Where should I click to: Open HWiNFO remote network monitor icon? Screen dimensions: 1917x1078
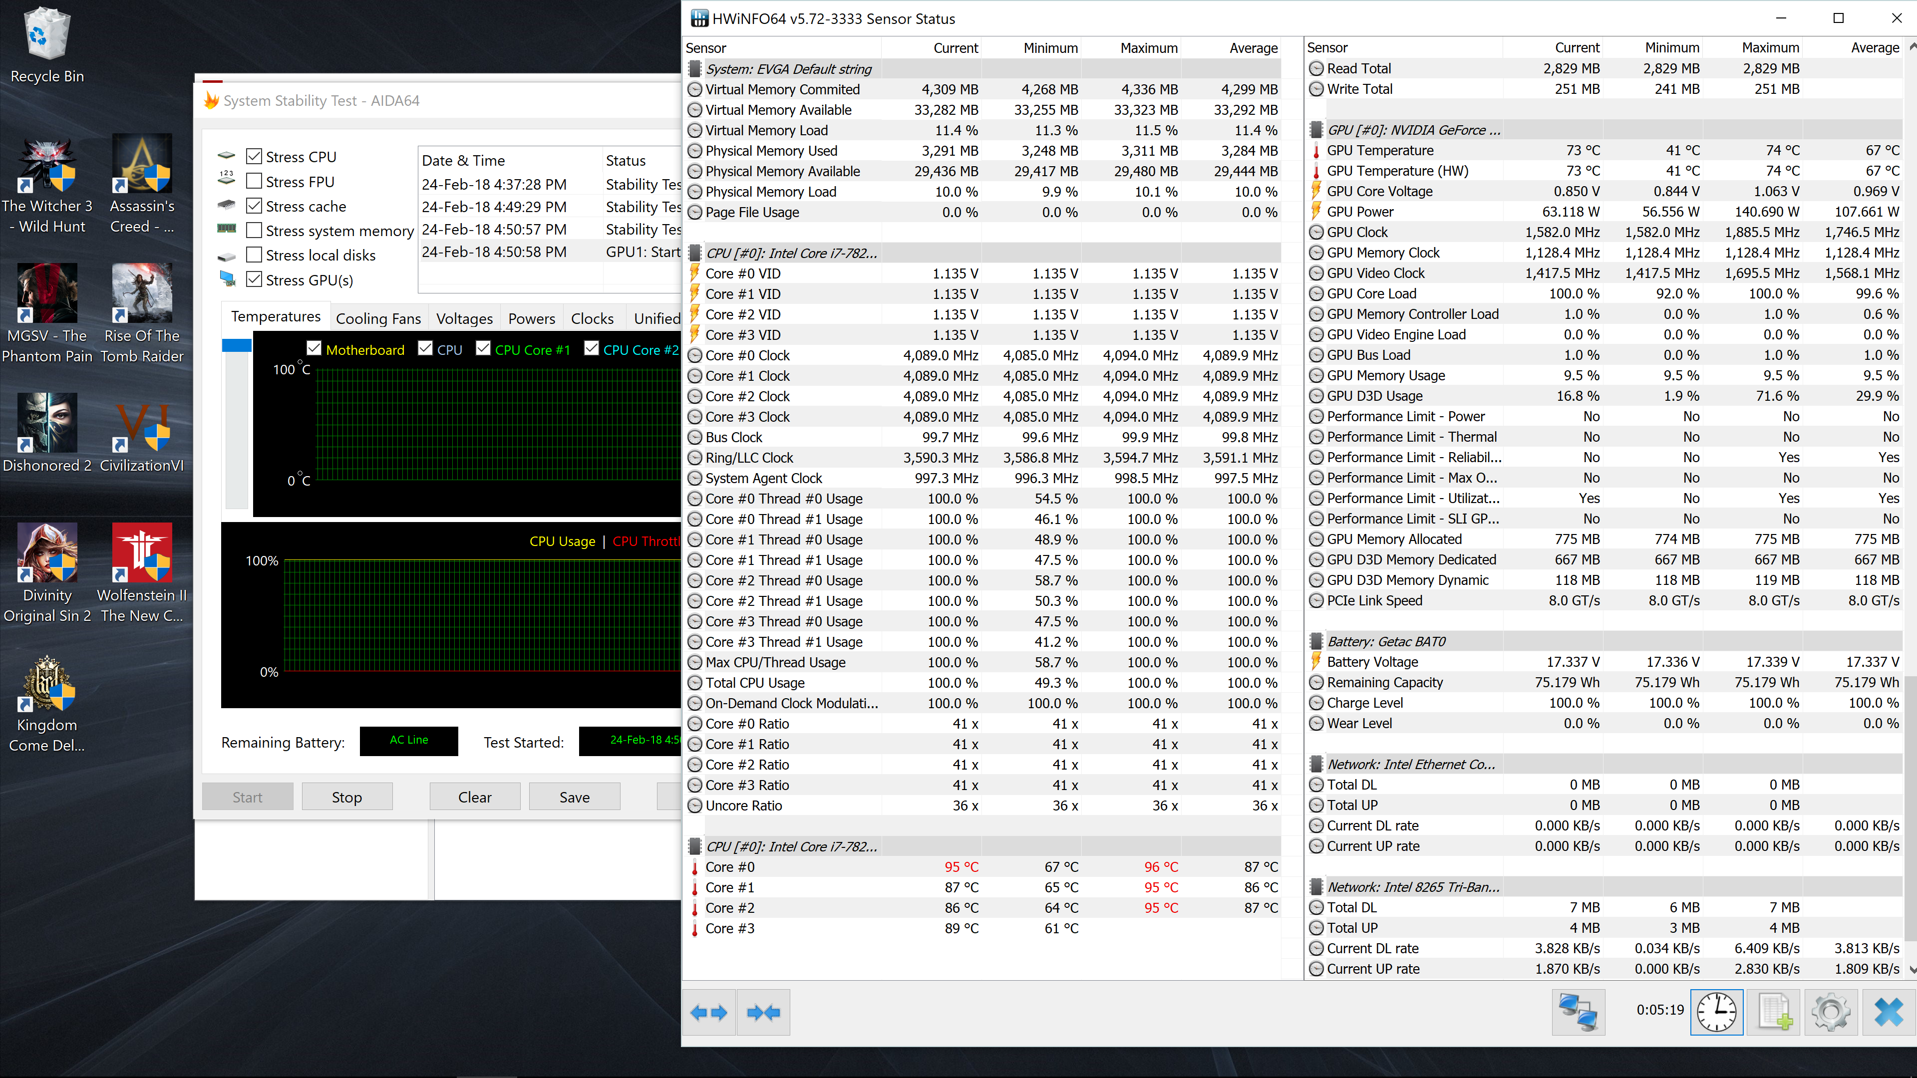pyautogui.click(x=1578, y=1012)
